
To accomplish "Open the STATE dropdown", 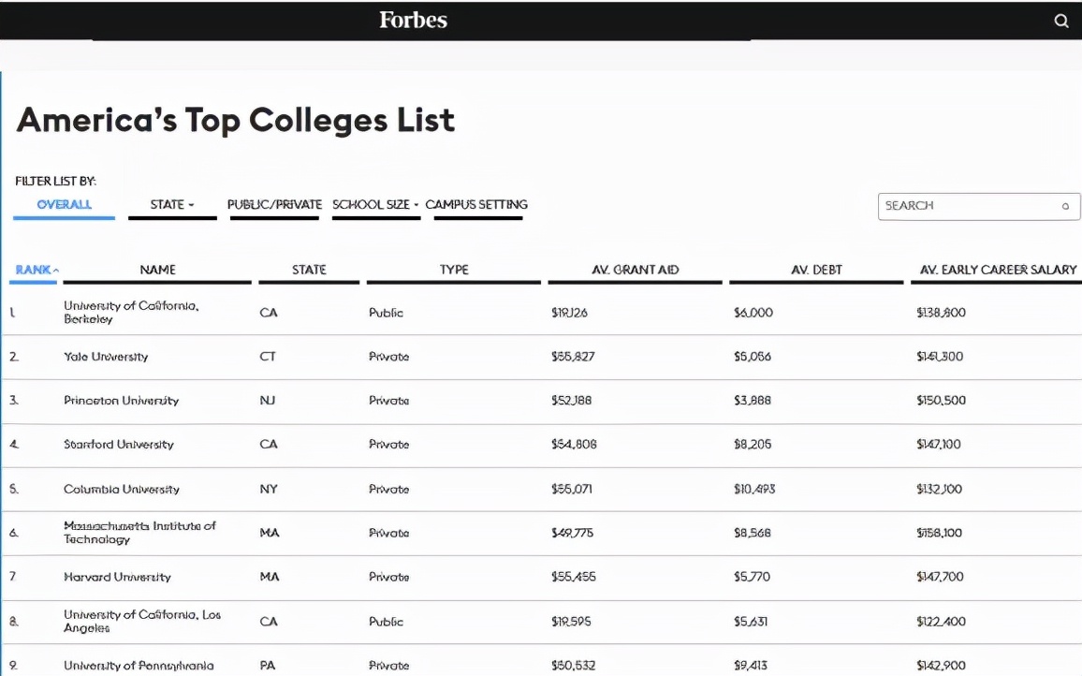I will click(x=171, y=204).
